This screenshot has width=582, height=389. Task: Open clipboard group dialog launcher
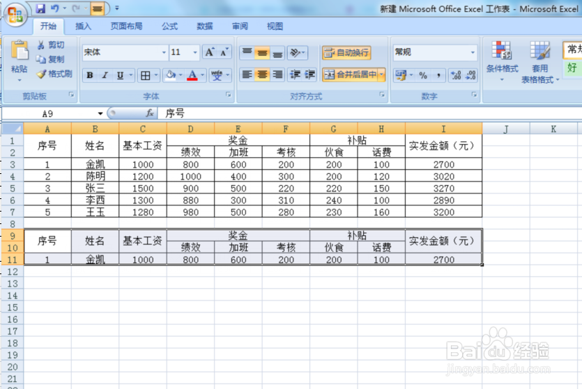coord(71,95)
